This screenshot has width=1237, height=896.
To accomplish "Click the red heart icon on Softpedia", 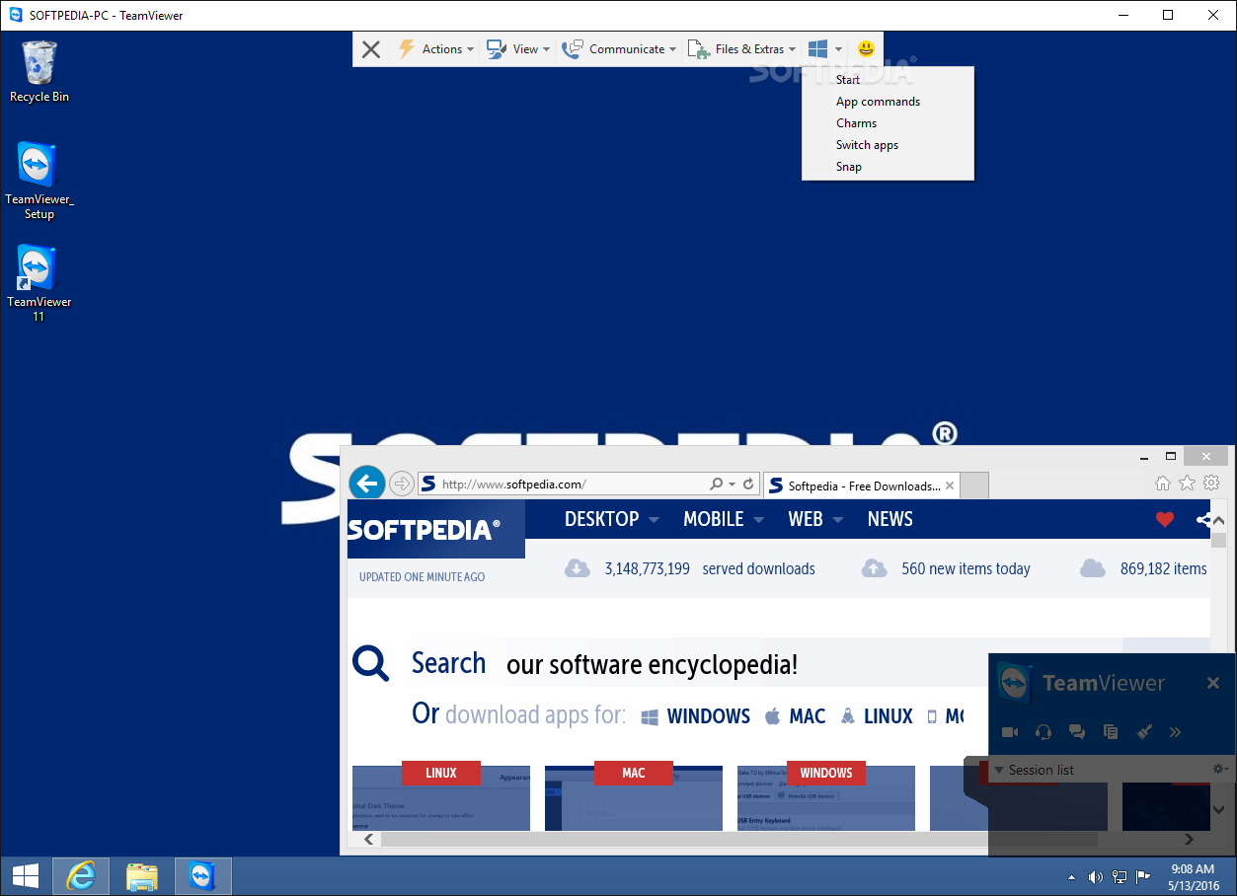I will pos(1165,519).
